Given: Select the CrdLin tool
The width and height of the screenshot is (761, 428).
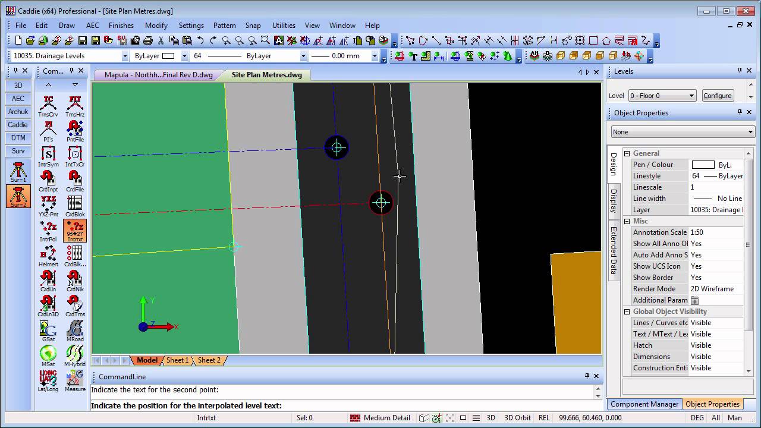Looking at the screenshot, I should [48, 281].
